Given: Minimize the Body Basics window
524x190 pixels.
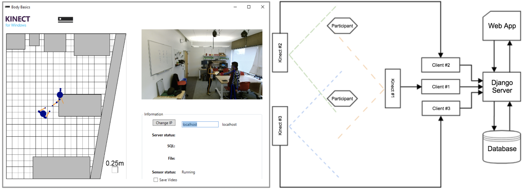Looking at the screenshot, I should click(x=235, y=7).
